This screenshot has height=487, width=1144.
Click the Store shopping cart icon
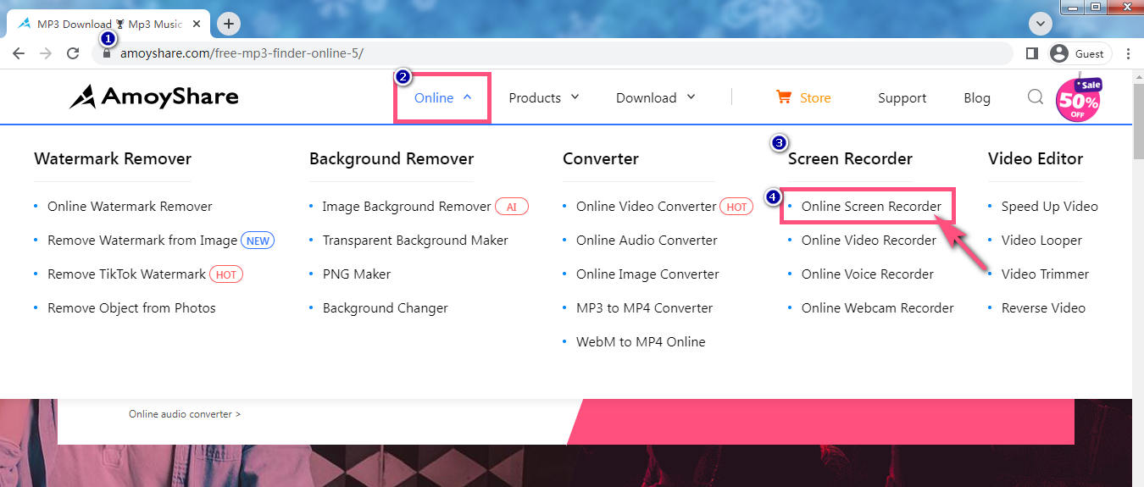(x=784, y=97)
